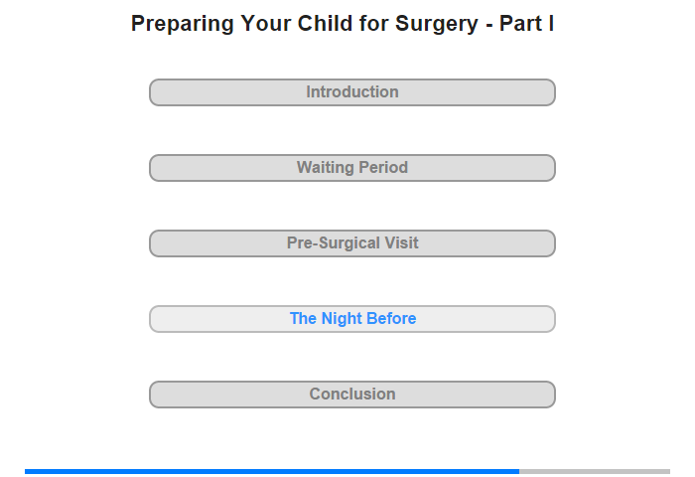The width and height of the screenshot is (695, 477).
Task: Click the Conclusion label text
Action: click(351, 395)
